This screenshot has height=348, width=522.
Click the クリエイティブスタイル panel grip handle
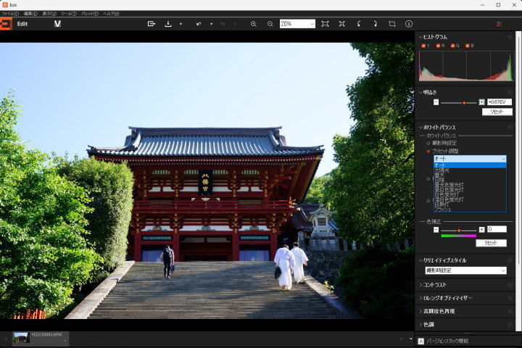pyautogui.click(x=510, y=260)
